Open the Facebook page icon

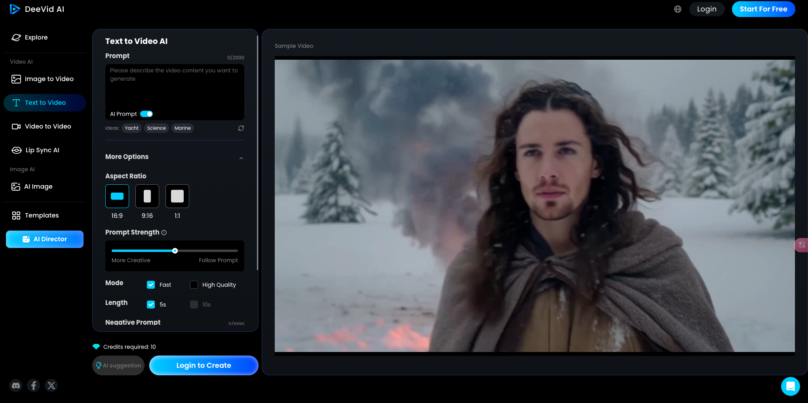point(34,386)
